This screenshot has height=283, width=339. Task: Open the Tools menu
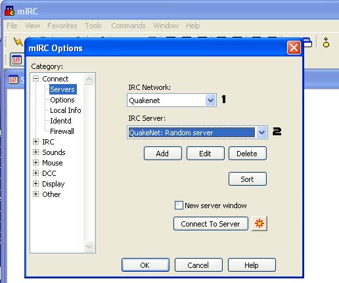pos(93,26)
